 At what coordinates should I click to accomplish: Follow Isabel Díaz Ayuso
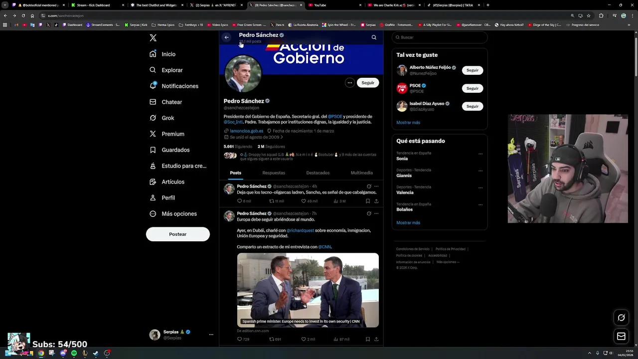pyautogui.click(x=473, y=106)
